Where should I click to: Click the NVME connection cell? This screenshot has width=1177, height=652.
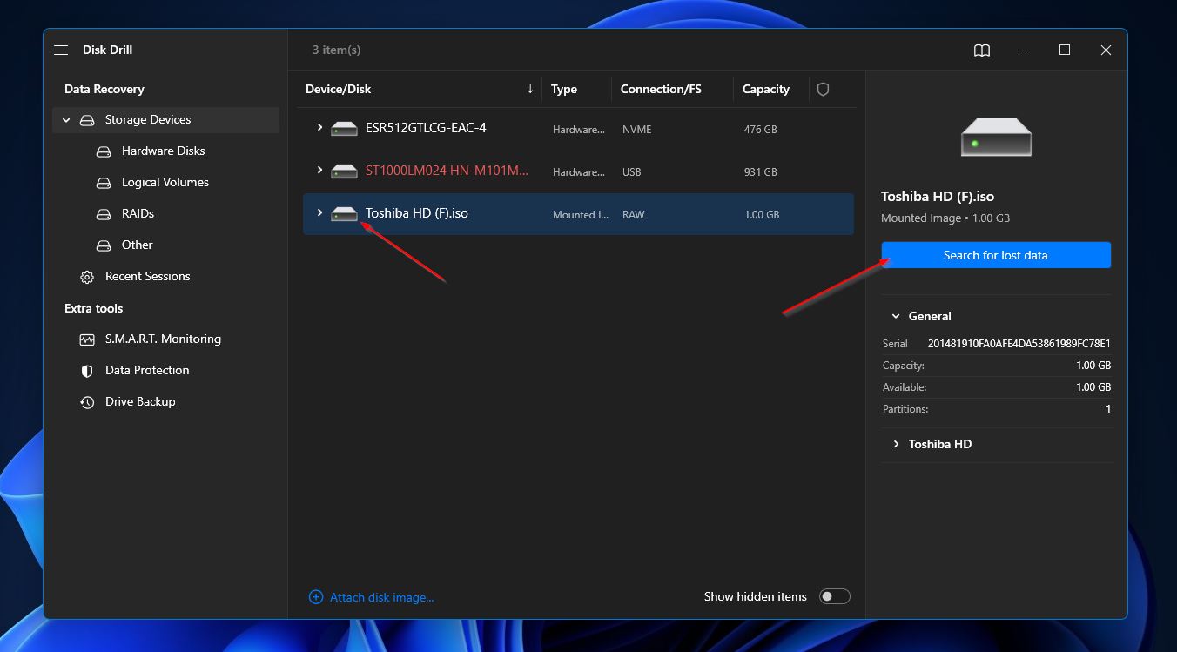[637, 130]
